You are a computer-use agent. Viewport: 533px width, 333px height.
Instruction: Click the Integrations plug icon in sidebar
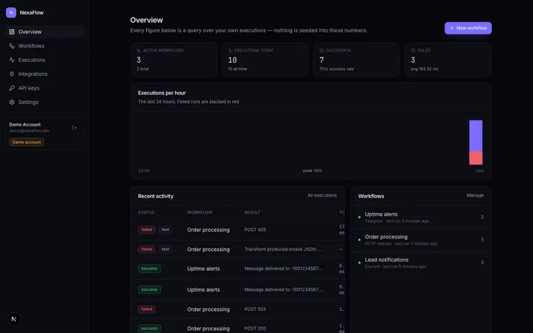12,74
